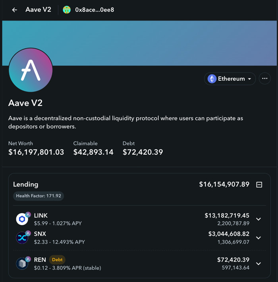Click the Net Worth label
This screenshot has width=278, height=282.
point(21,143)
